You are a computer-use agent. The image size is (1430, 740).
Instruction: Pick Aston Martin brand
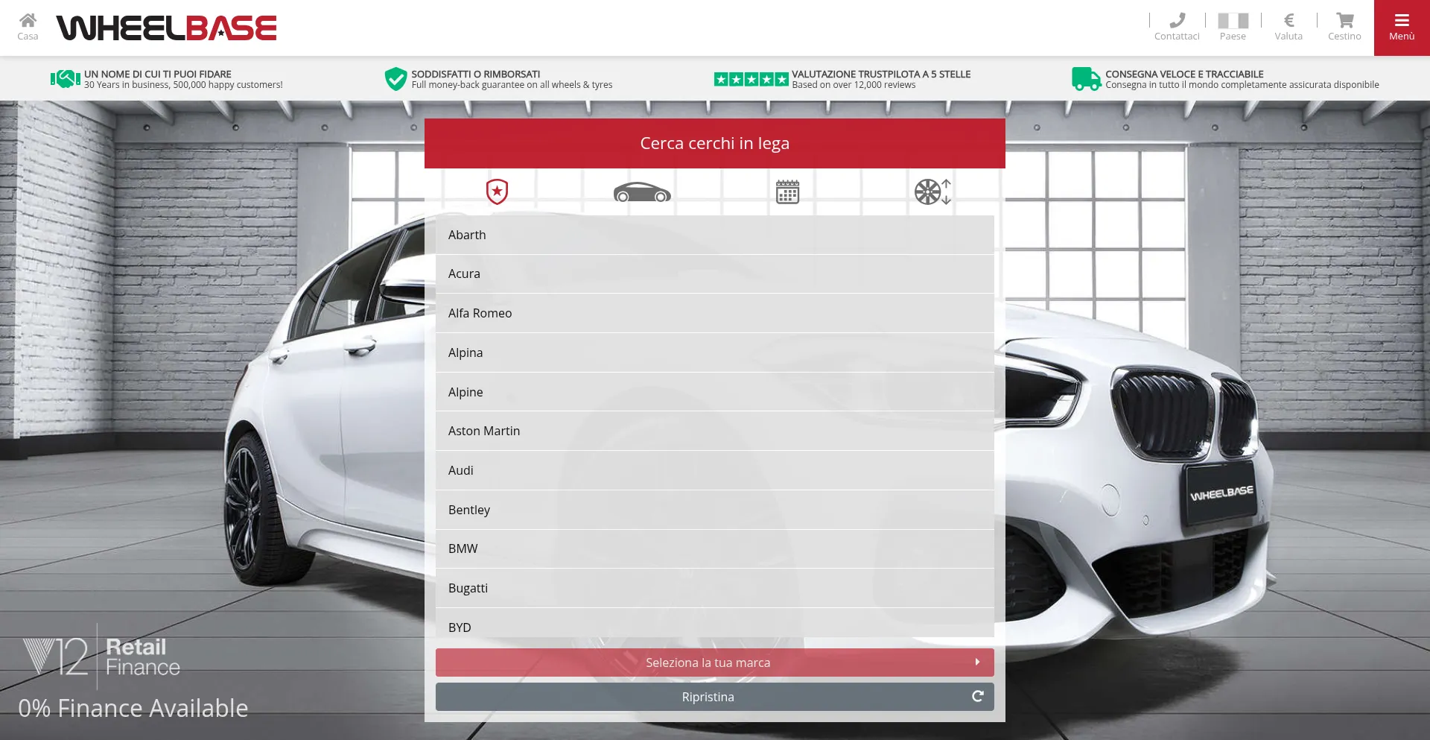click(x=715, y=431)
